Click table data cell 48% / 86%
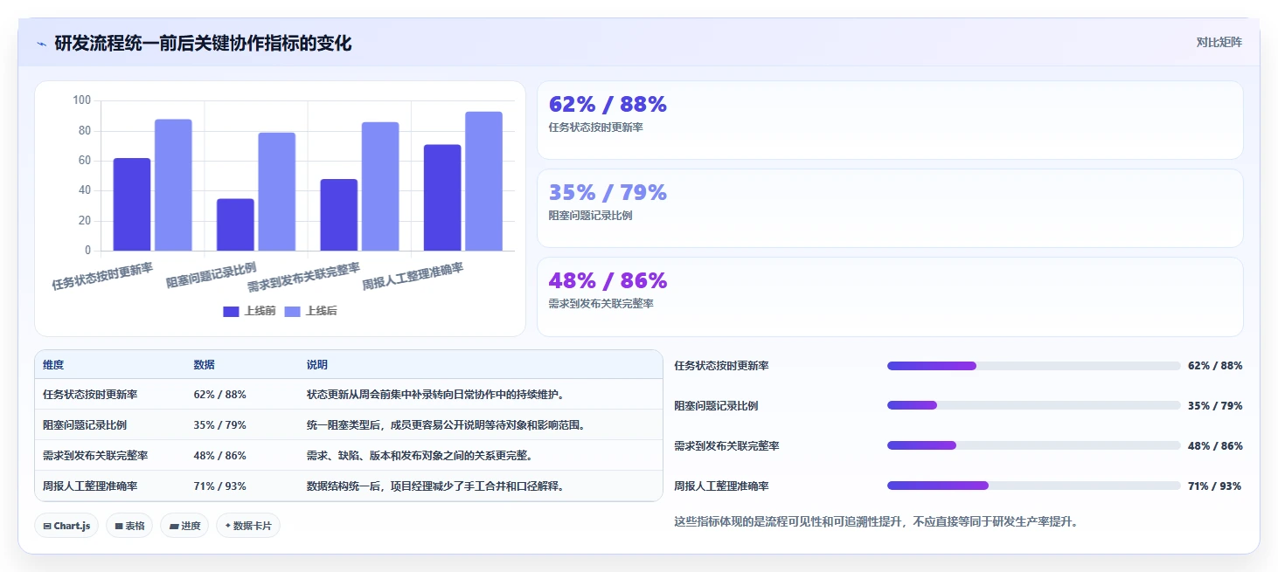1278x572 pixels. 219,456
